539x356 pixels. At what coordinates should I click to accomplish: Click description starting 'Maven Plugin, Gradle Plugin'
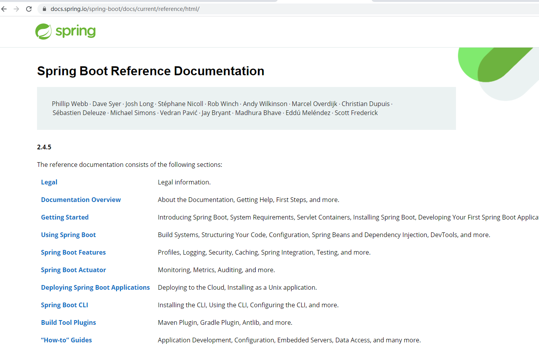[225, 322]
